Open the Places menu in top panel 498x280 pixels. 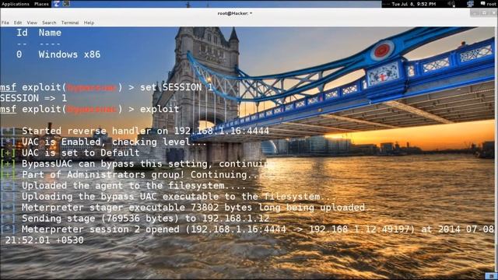tap(41, 4)
